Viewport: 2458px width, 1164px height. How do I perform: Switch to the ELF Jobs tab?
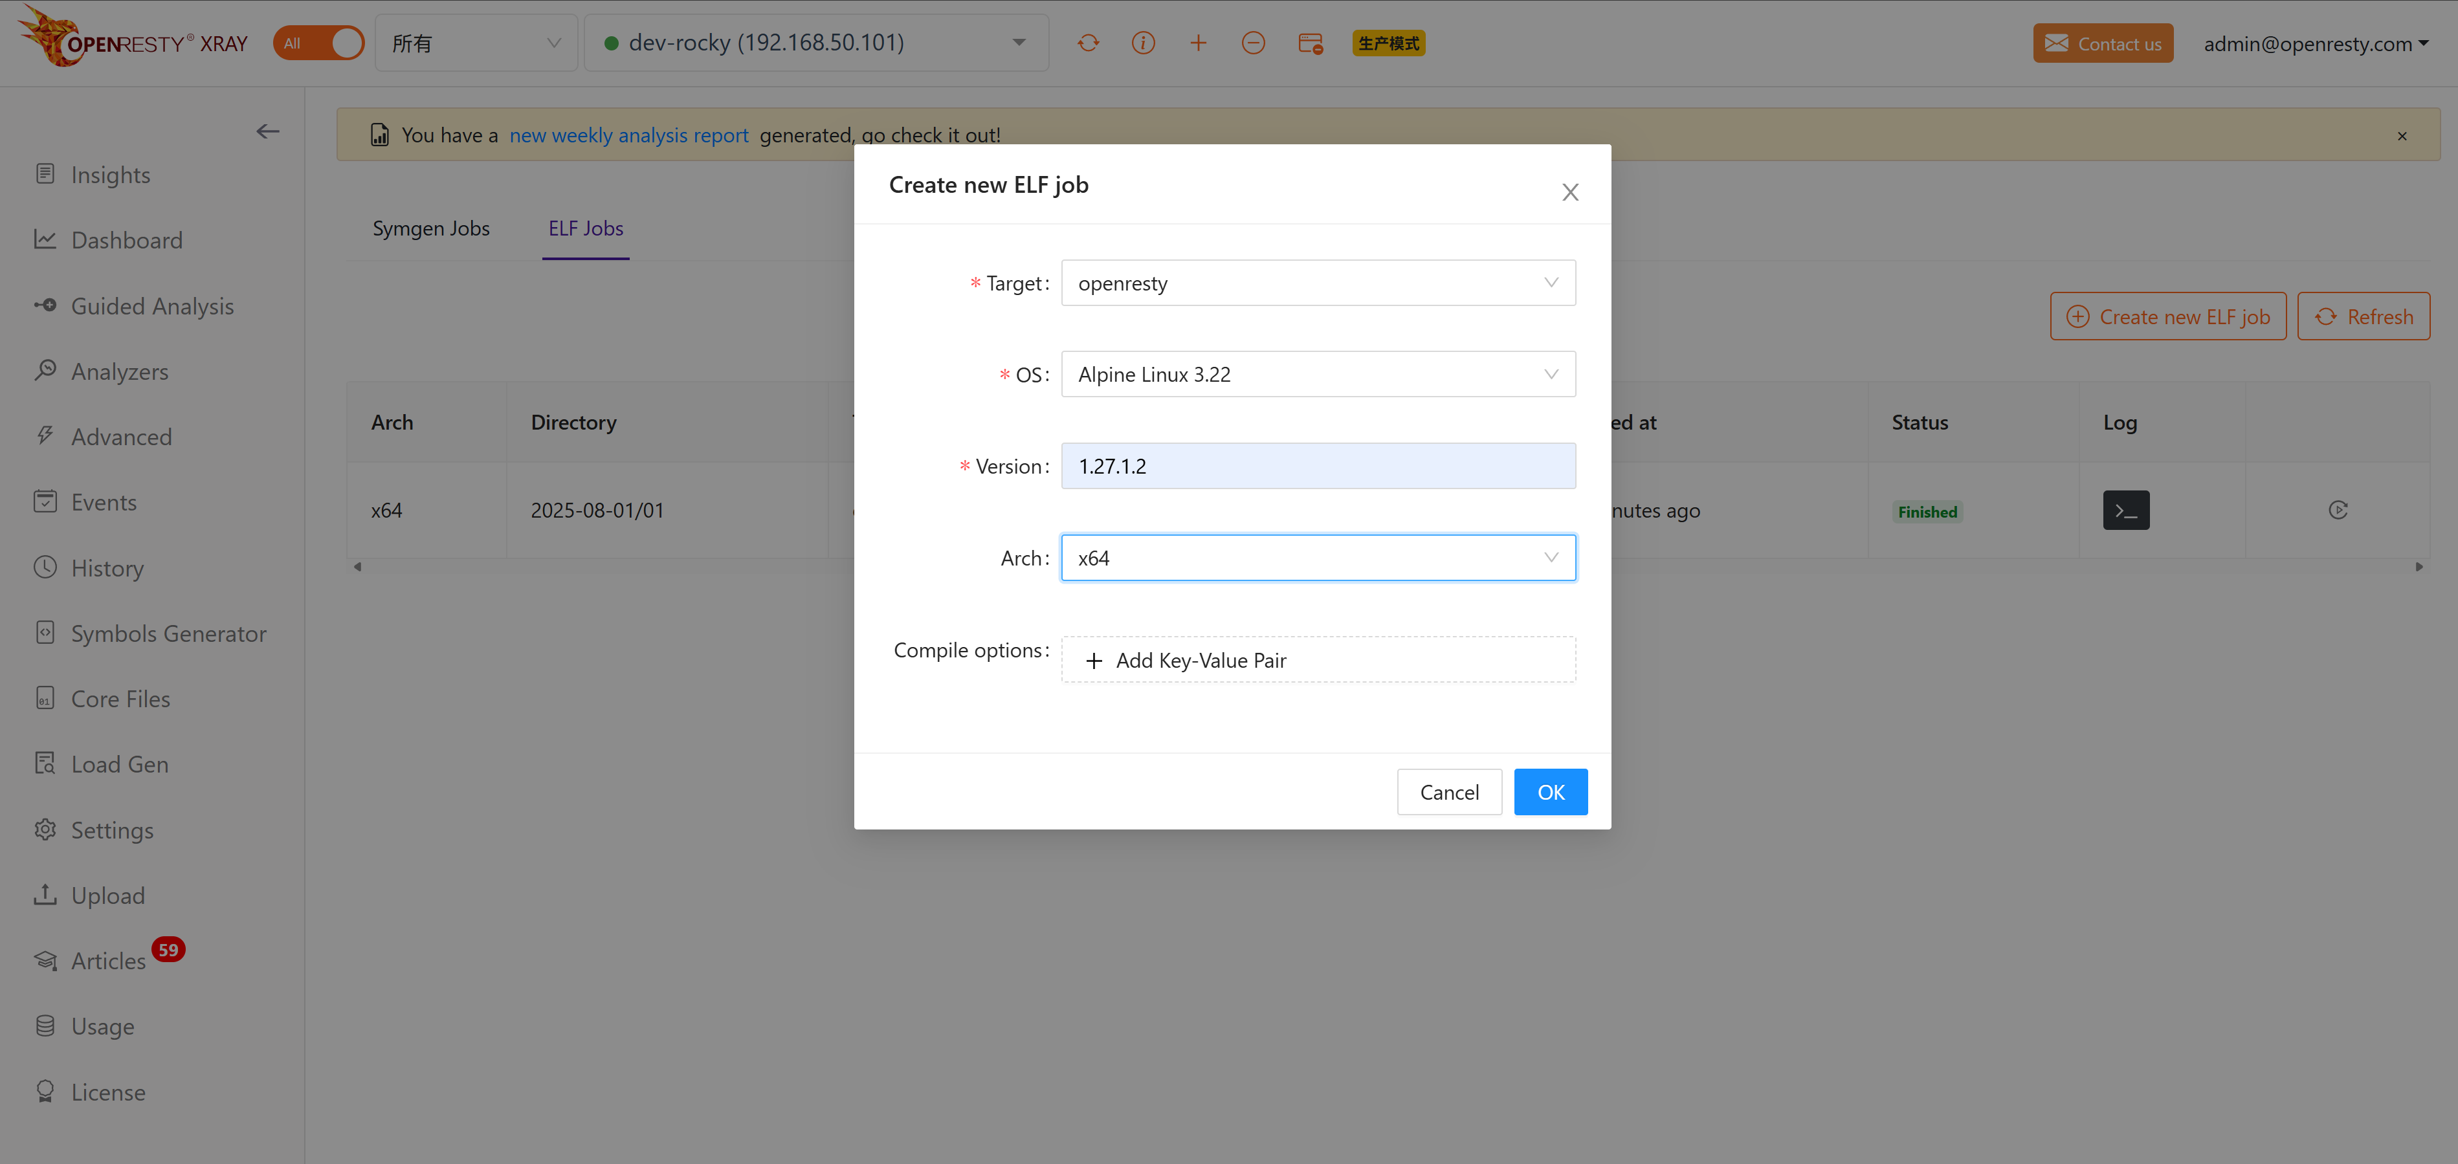585,228
